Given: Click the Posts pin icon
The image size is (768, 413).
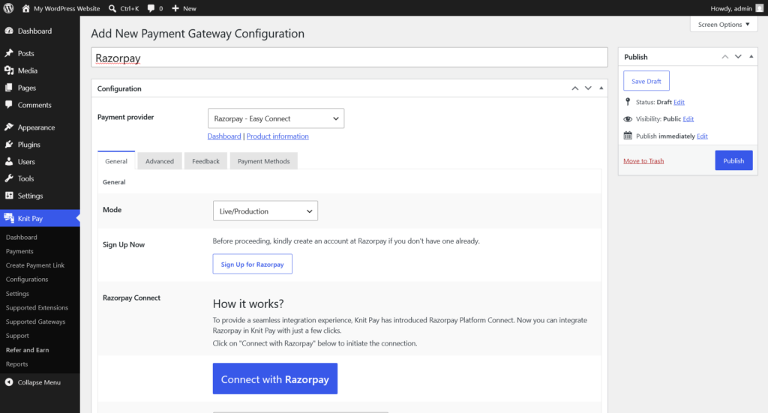Looking at the screenshot, I should tap(9, 53).
